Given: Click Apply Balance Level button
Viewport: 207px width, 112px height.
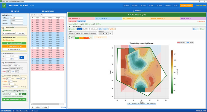Looking at the screenshot, I should 14,99.
